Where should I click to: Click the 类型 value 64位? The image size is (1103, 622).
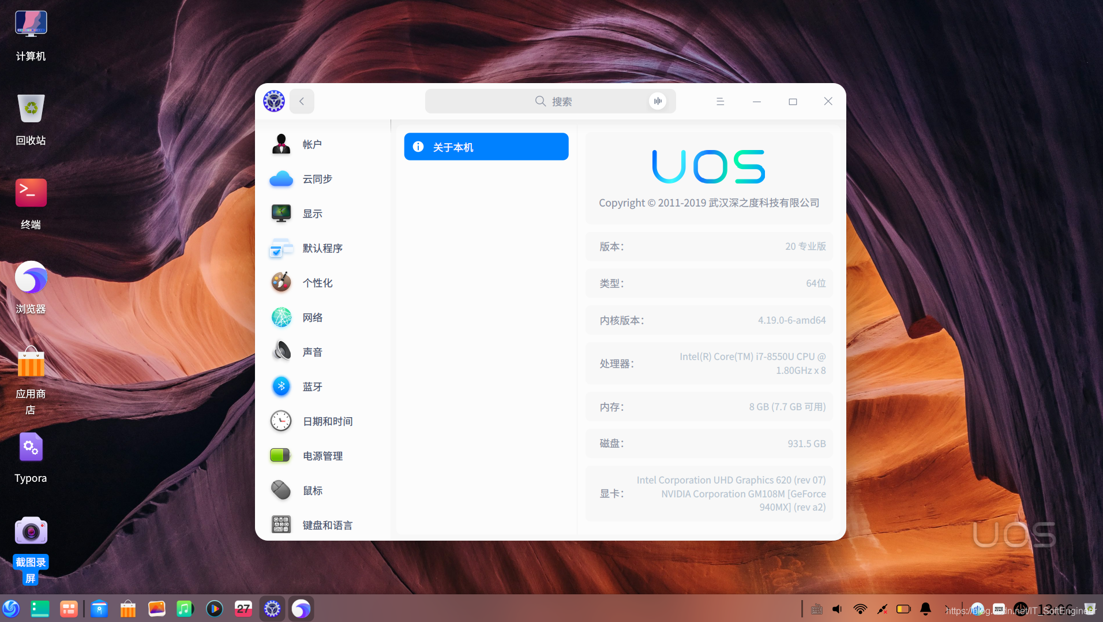coord(816,283)
